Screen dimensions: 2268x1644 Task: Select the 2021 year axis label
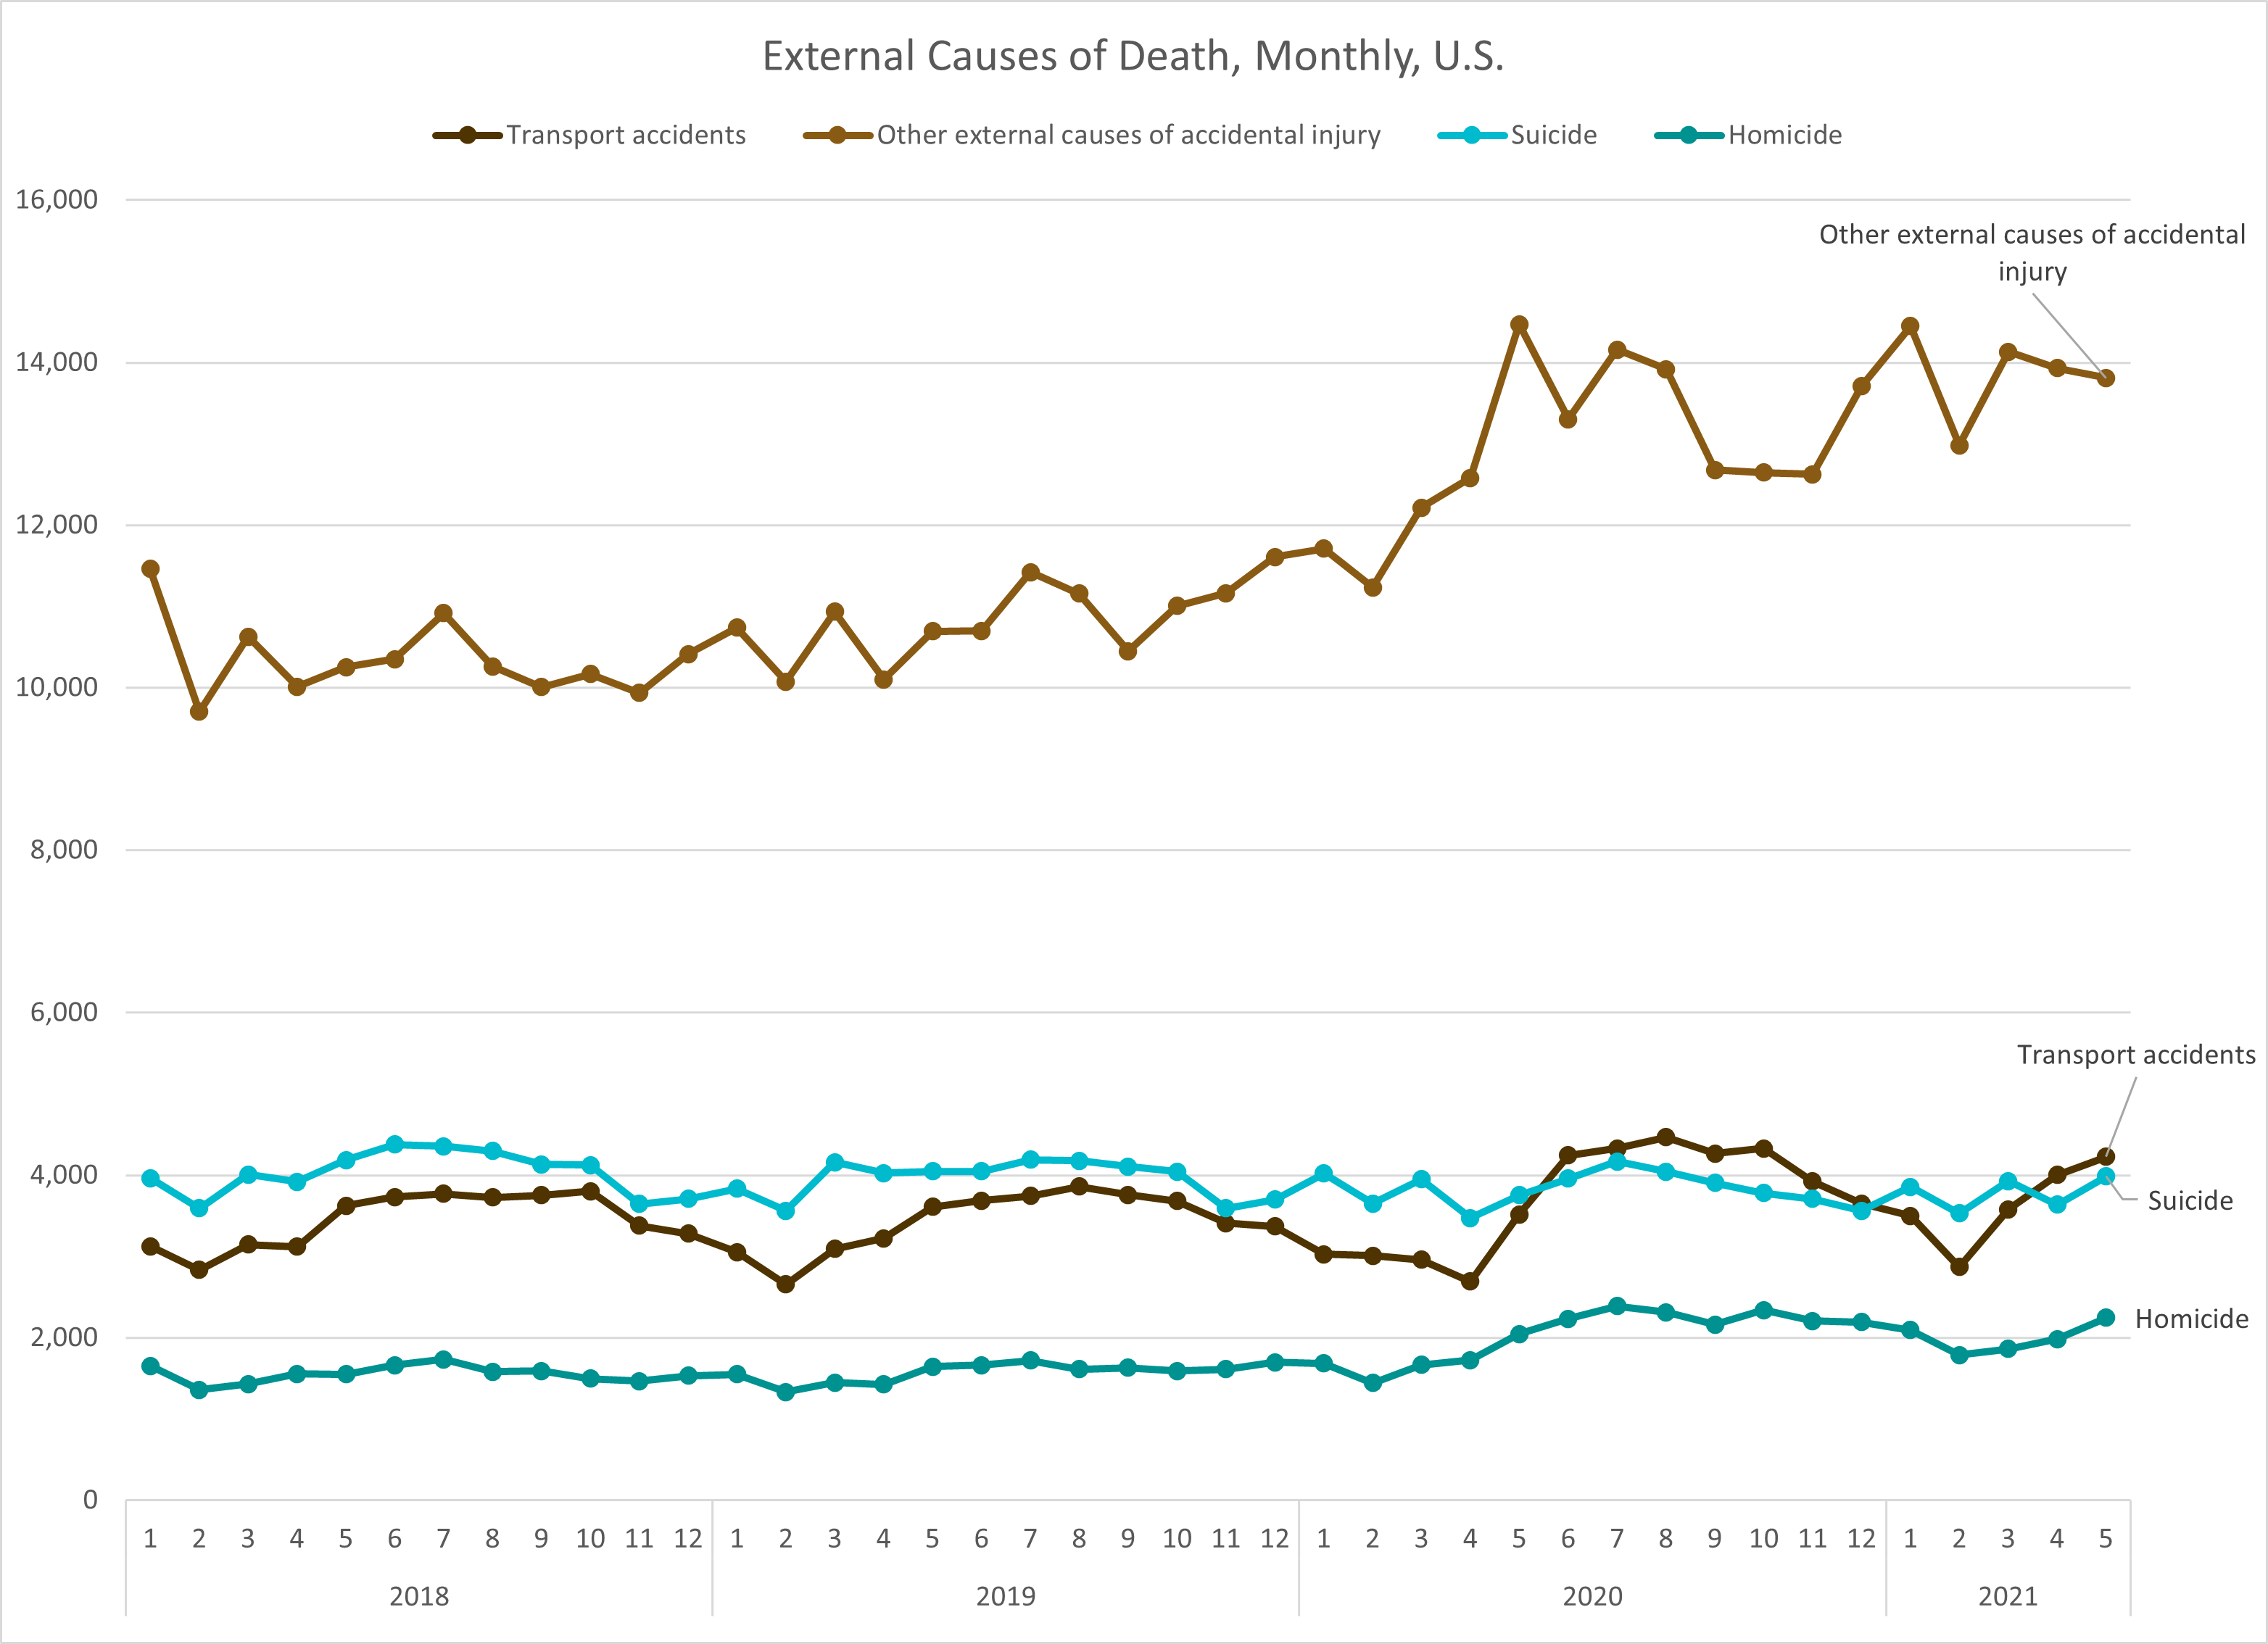2007,1596
